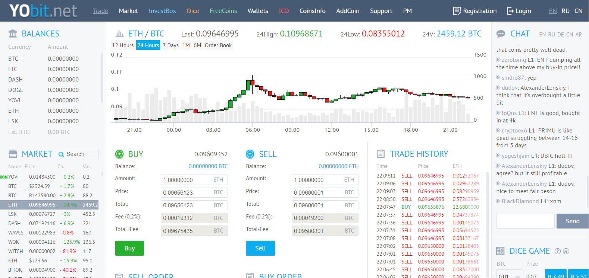Click the Balances panel scrollbar
The height and width of the screenshot is (278, 589).
(x=102, y=78)
